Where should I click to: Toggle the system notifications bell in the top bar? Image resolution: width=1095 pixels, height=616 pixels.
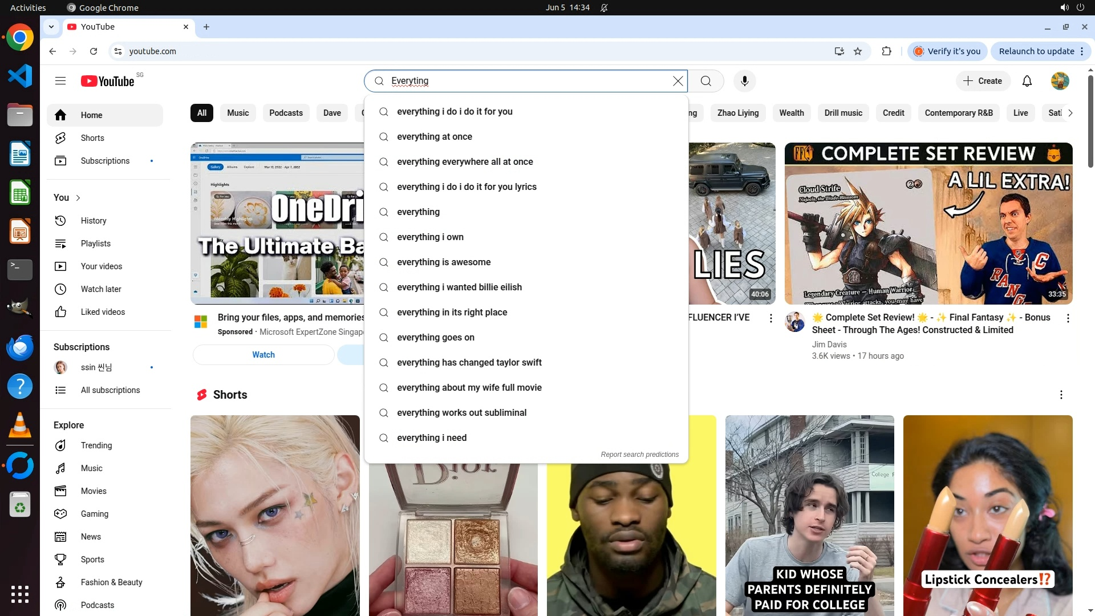click(604, 7)
